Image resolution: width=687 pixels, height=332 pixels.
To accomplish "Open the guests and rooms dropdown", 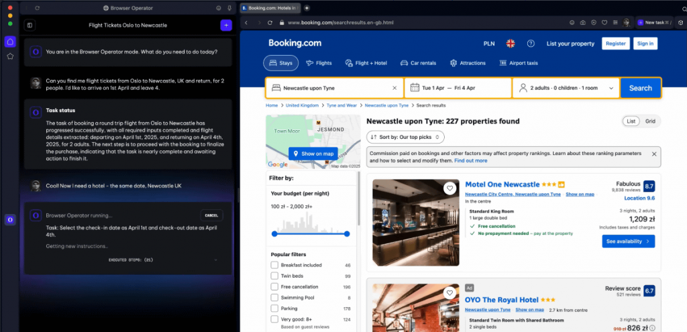I will [x=566, y=88].
